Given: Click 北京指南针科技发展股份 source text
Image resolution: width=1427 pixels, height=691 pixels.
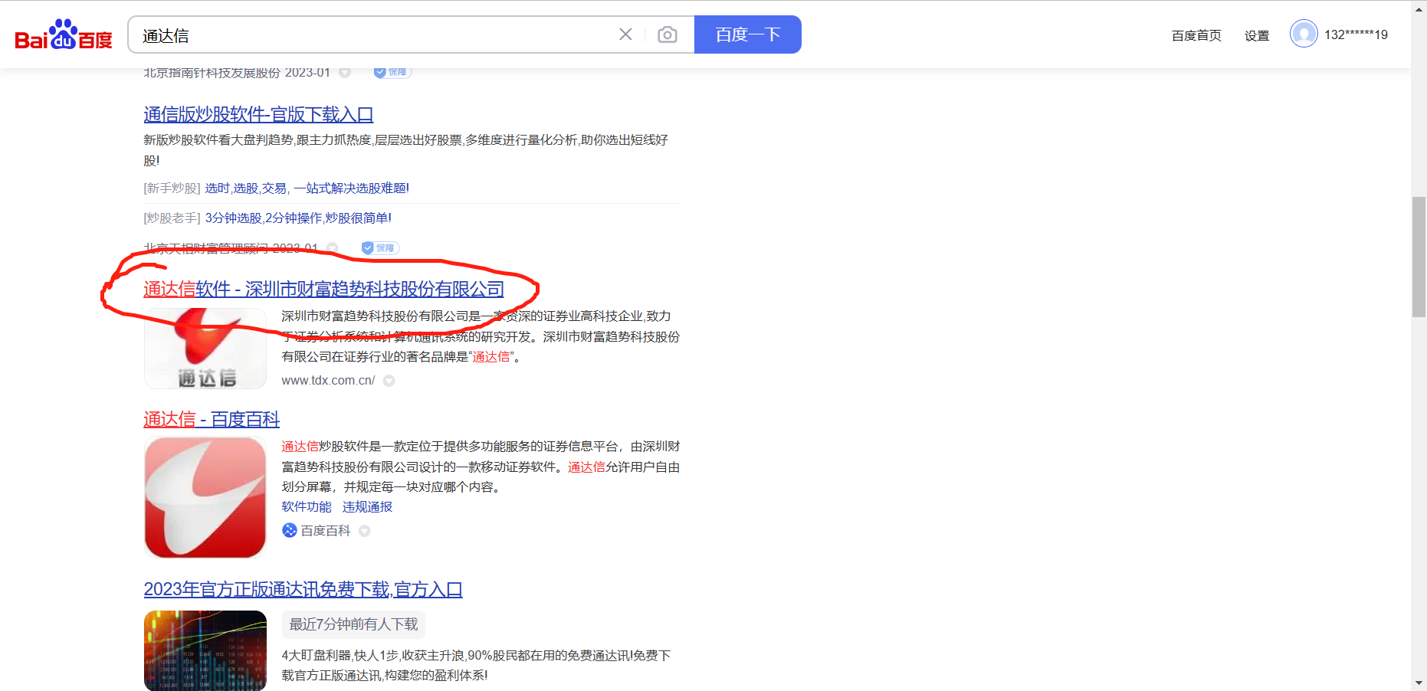Looking at the screenshot, I should (x=212, y=73).
